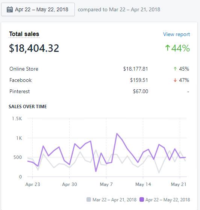The height and width of the screenshot is (210, 200).
Task: Click the Total sales heading
Action: pyautogui.click(x=24, y=34)
